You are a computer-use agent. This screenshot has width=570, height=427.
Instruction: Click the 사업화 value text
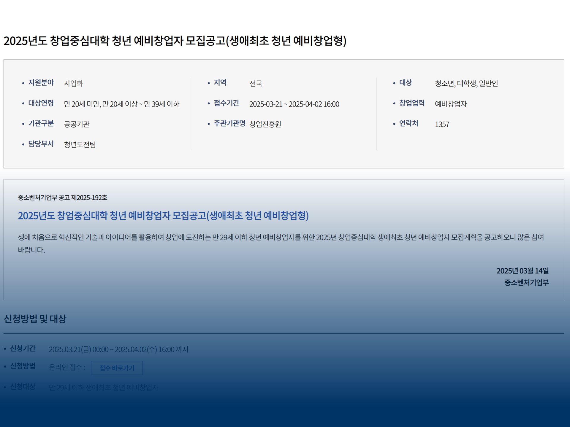[x=73, y=83]
